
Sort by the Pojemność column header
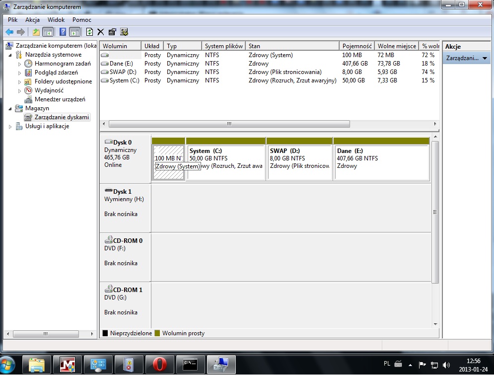pyautogui.click(x=357, y=46)
